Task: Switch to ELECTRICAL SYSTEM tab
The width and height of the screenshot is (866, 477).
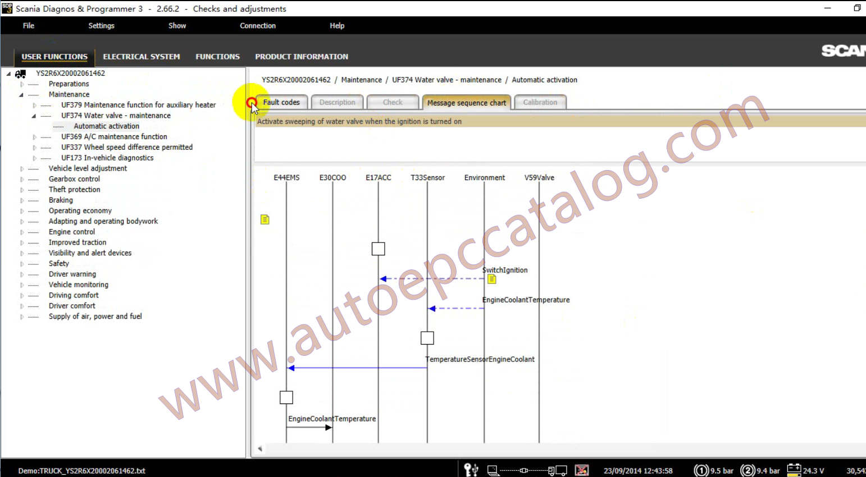Action: point(142,57)
